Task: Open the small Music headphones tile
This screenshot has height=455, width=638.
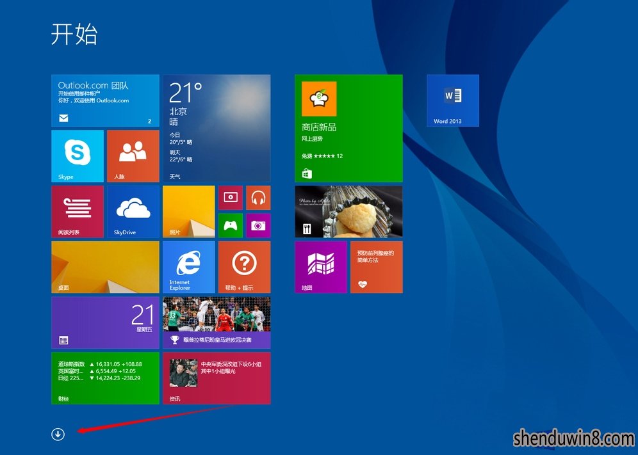Action: (x=258, y=198)
